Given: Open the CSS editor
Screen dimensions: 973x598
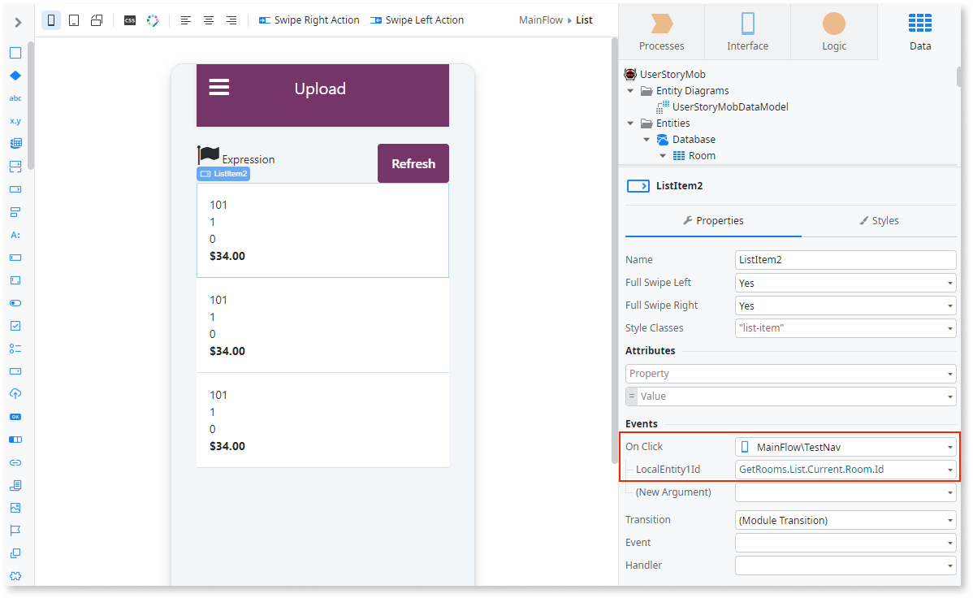Looking at the screenshot, I should pyautogui.click(x=130, y=19).
